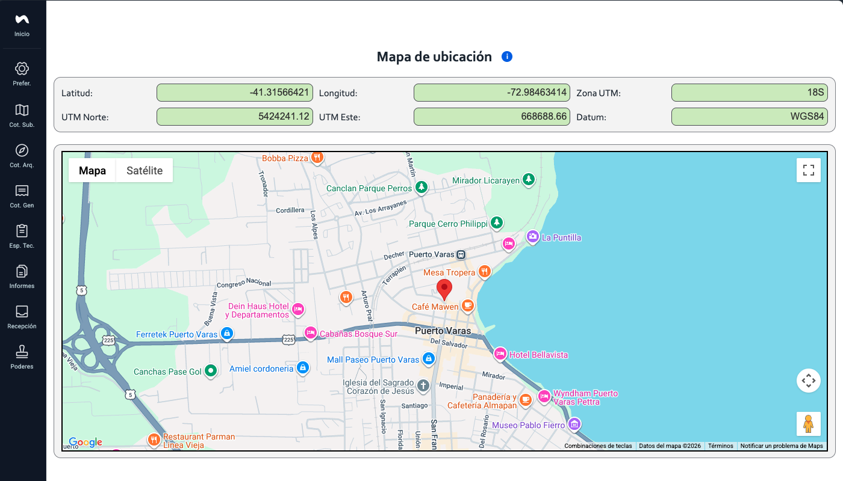Open Notificar un problema de Maps
The height and width of the screenshot is (481, 843).
782,446
